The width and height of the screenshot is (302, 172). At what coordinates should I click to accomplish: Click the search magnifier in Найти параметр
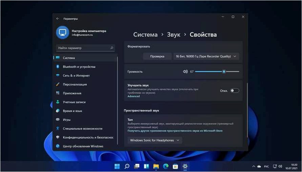point(112,48)
